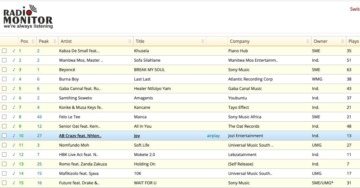Click the SME/UMG* owner cell

[323, 183]
